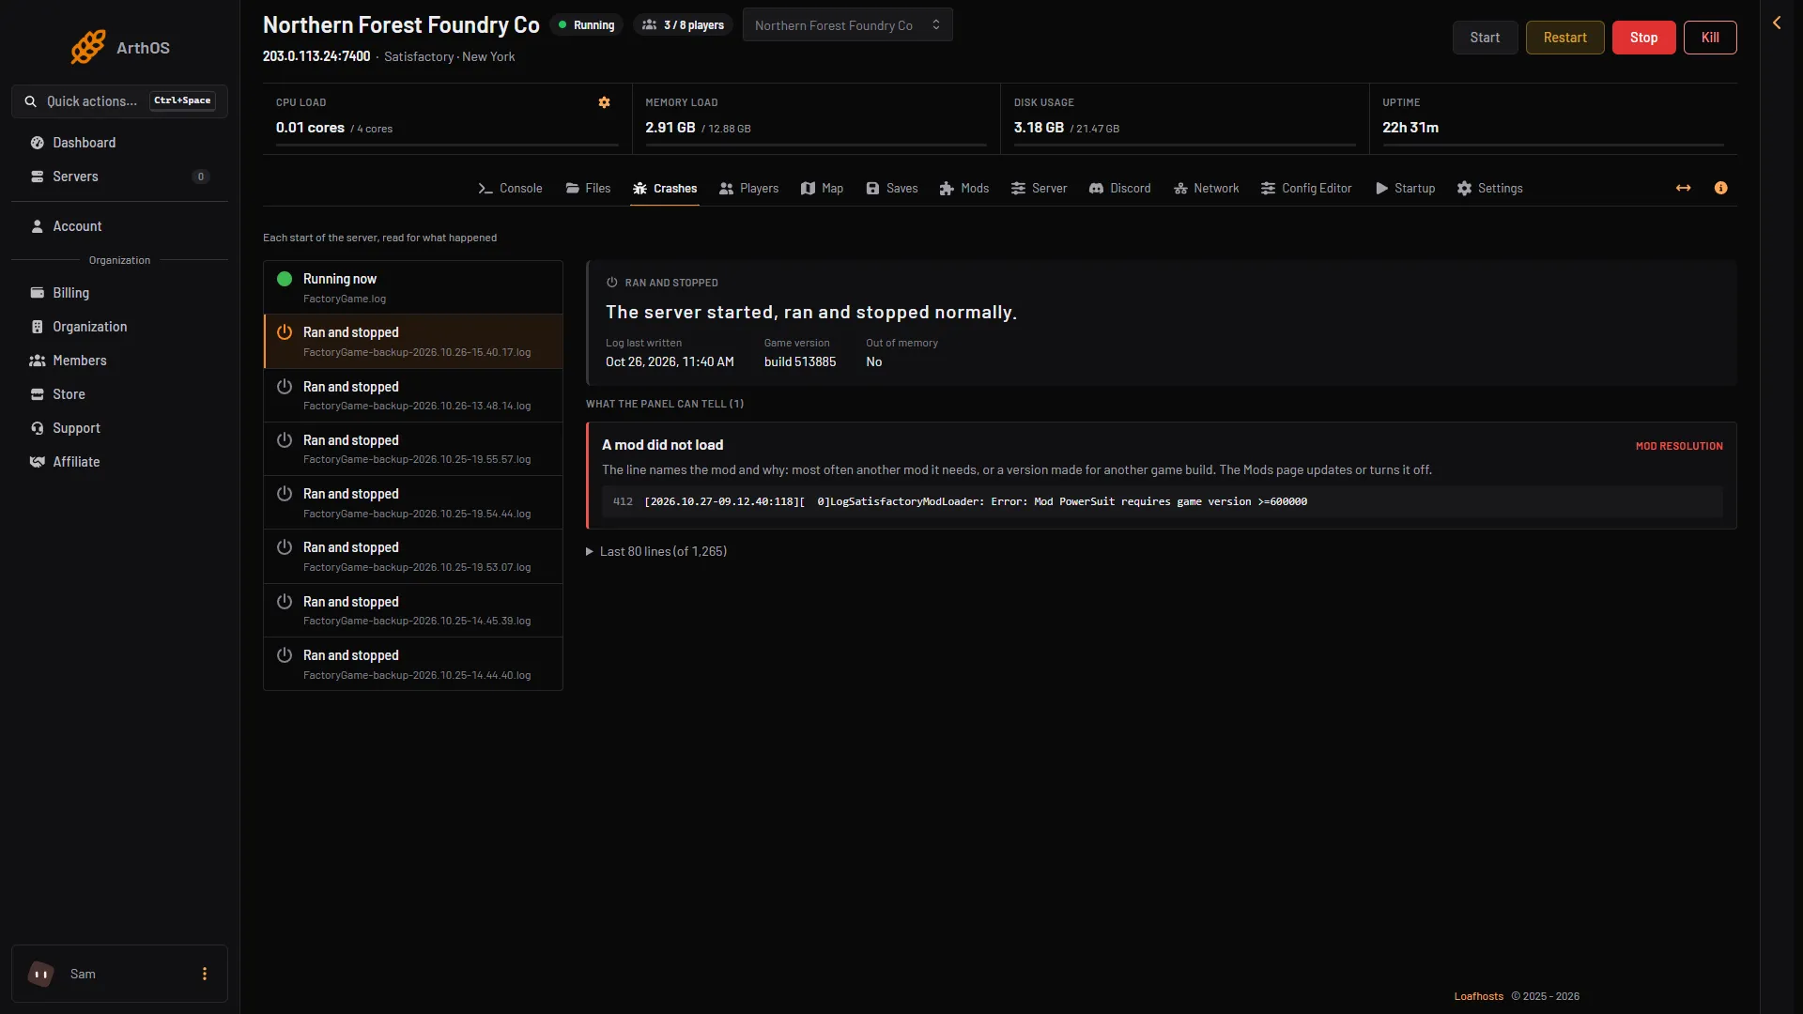Open CPU load gear settings icon
Viewport: 1803px width, 1014px height.
coord(605,102)
